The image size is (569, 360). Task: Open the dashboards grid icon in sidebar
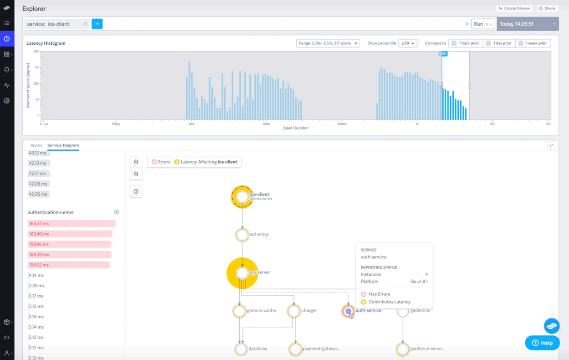pyautogui.click(x=7, y=54)
